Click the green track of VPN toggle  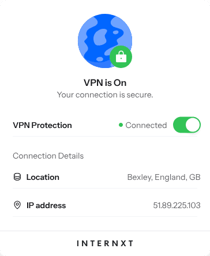click(179, 125)
